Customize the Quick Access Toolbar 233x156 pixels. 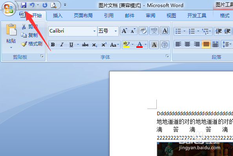click(x=65, y=5)
